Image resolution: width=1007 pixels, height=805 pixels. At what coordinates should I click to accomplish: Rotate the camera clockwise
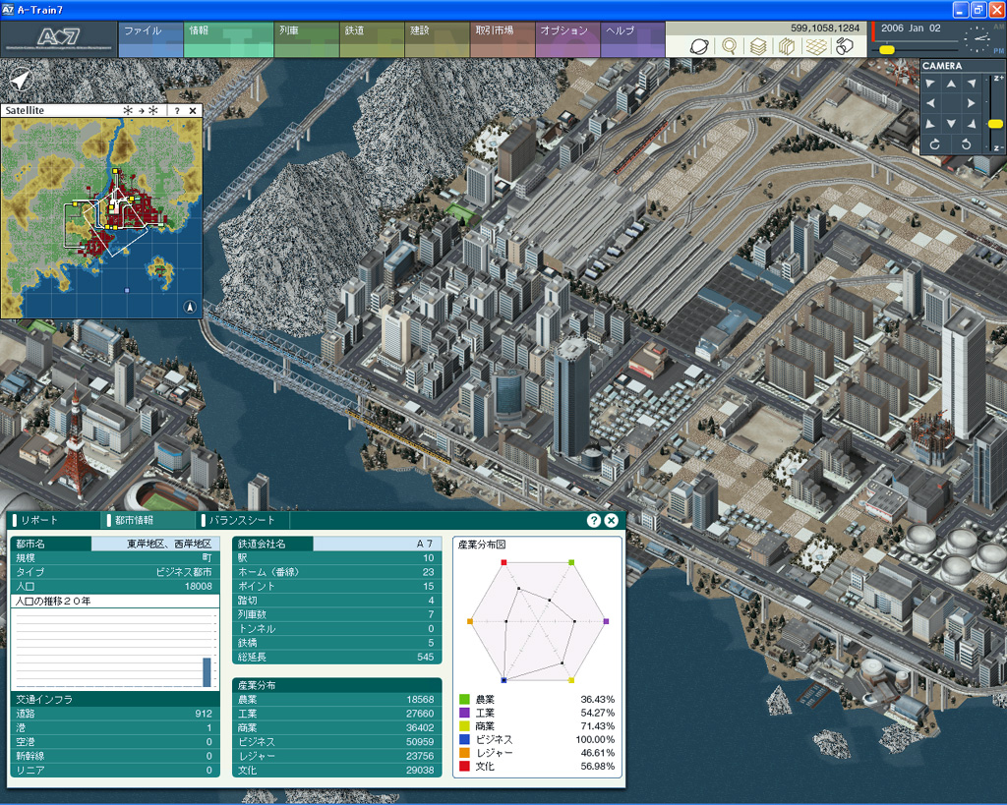point(935,144)
